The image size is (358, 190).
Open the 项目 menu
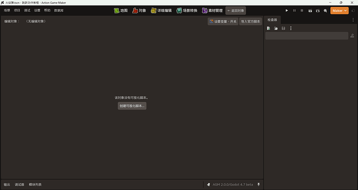17,10
